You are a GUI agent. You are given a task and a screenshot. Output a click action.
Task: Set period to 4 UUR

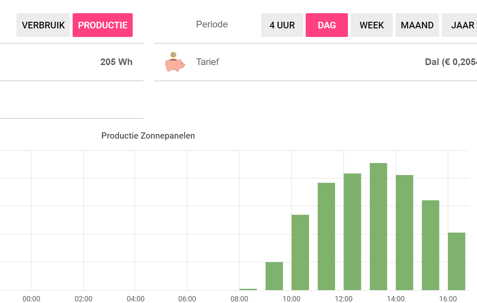[282, 25]
